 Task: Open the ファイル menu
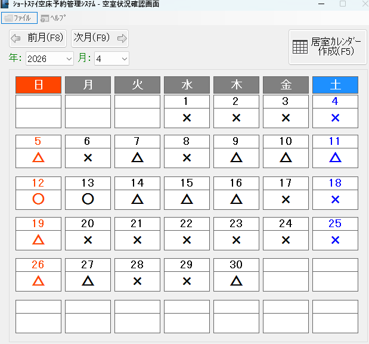coord(19,18)
